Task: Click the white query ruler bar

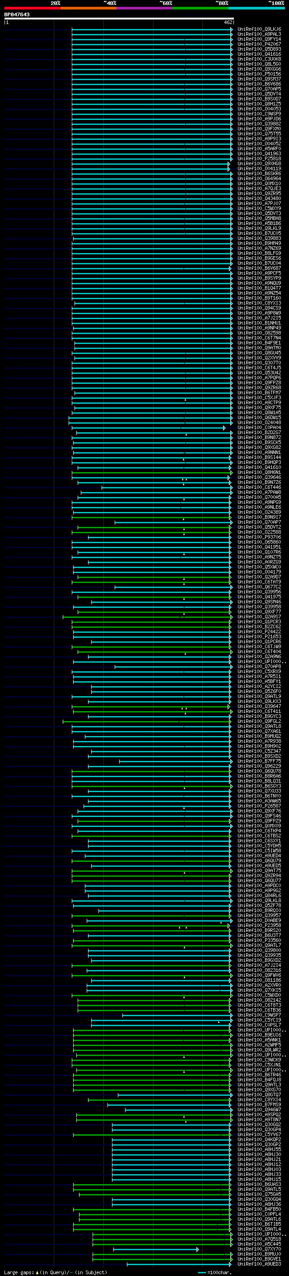Action: point(119,19)
